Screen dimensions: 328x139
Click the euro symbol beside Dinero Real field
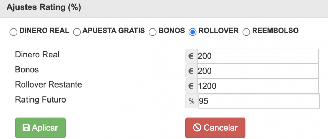point(191,56)
